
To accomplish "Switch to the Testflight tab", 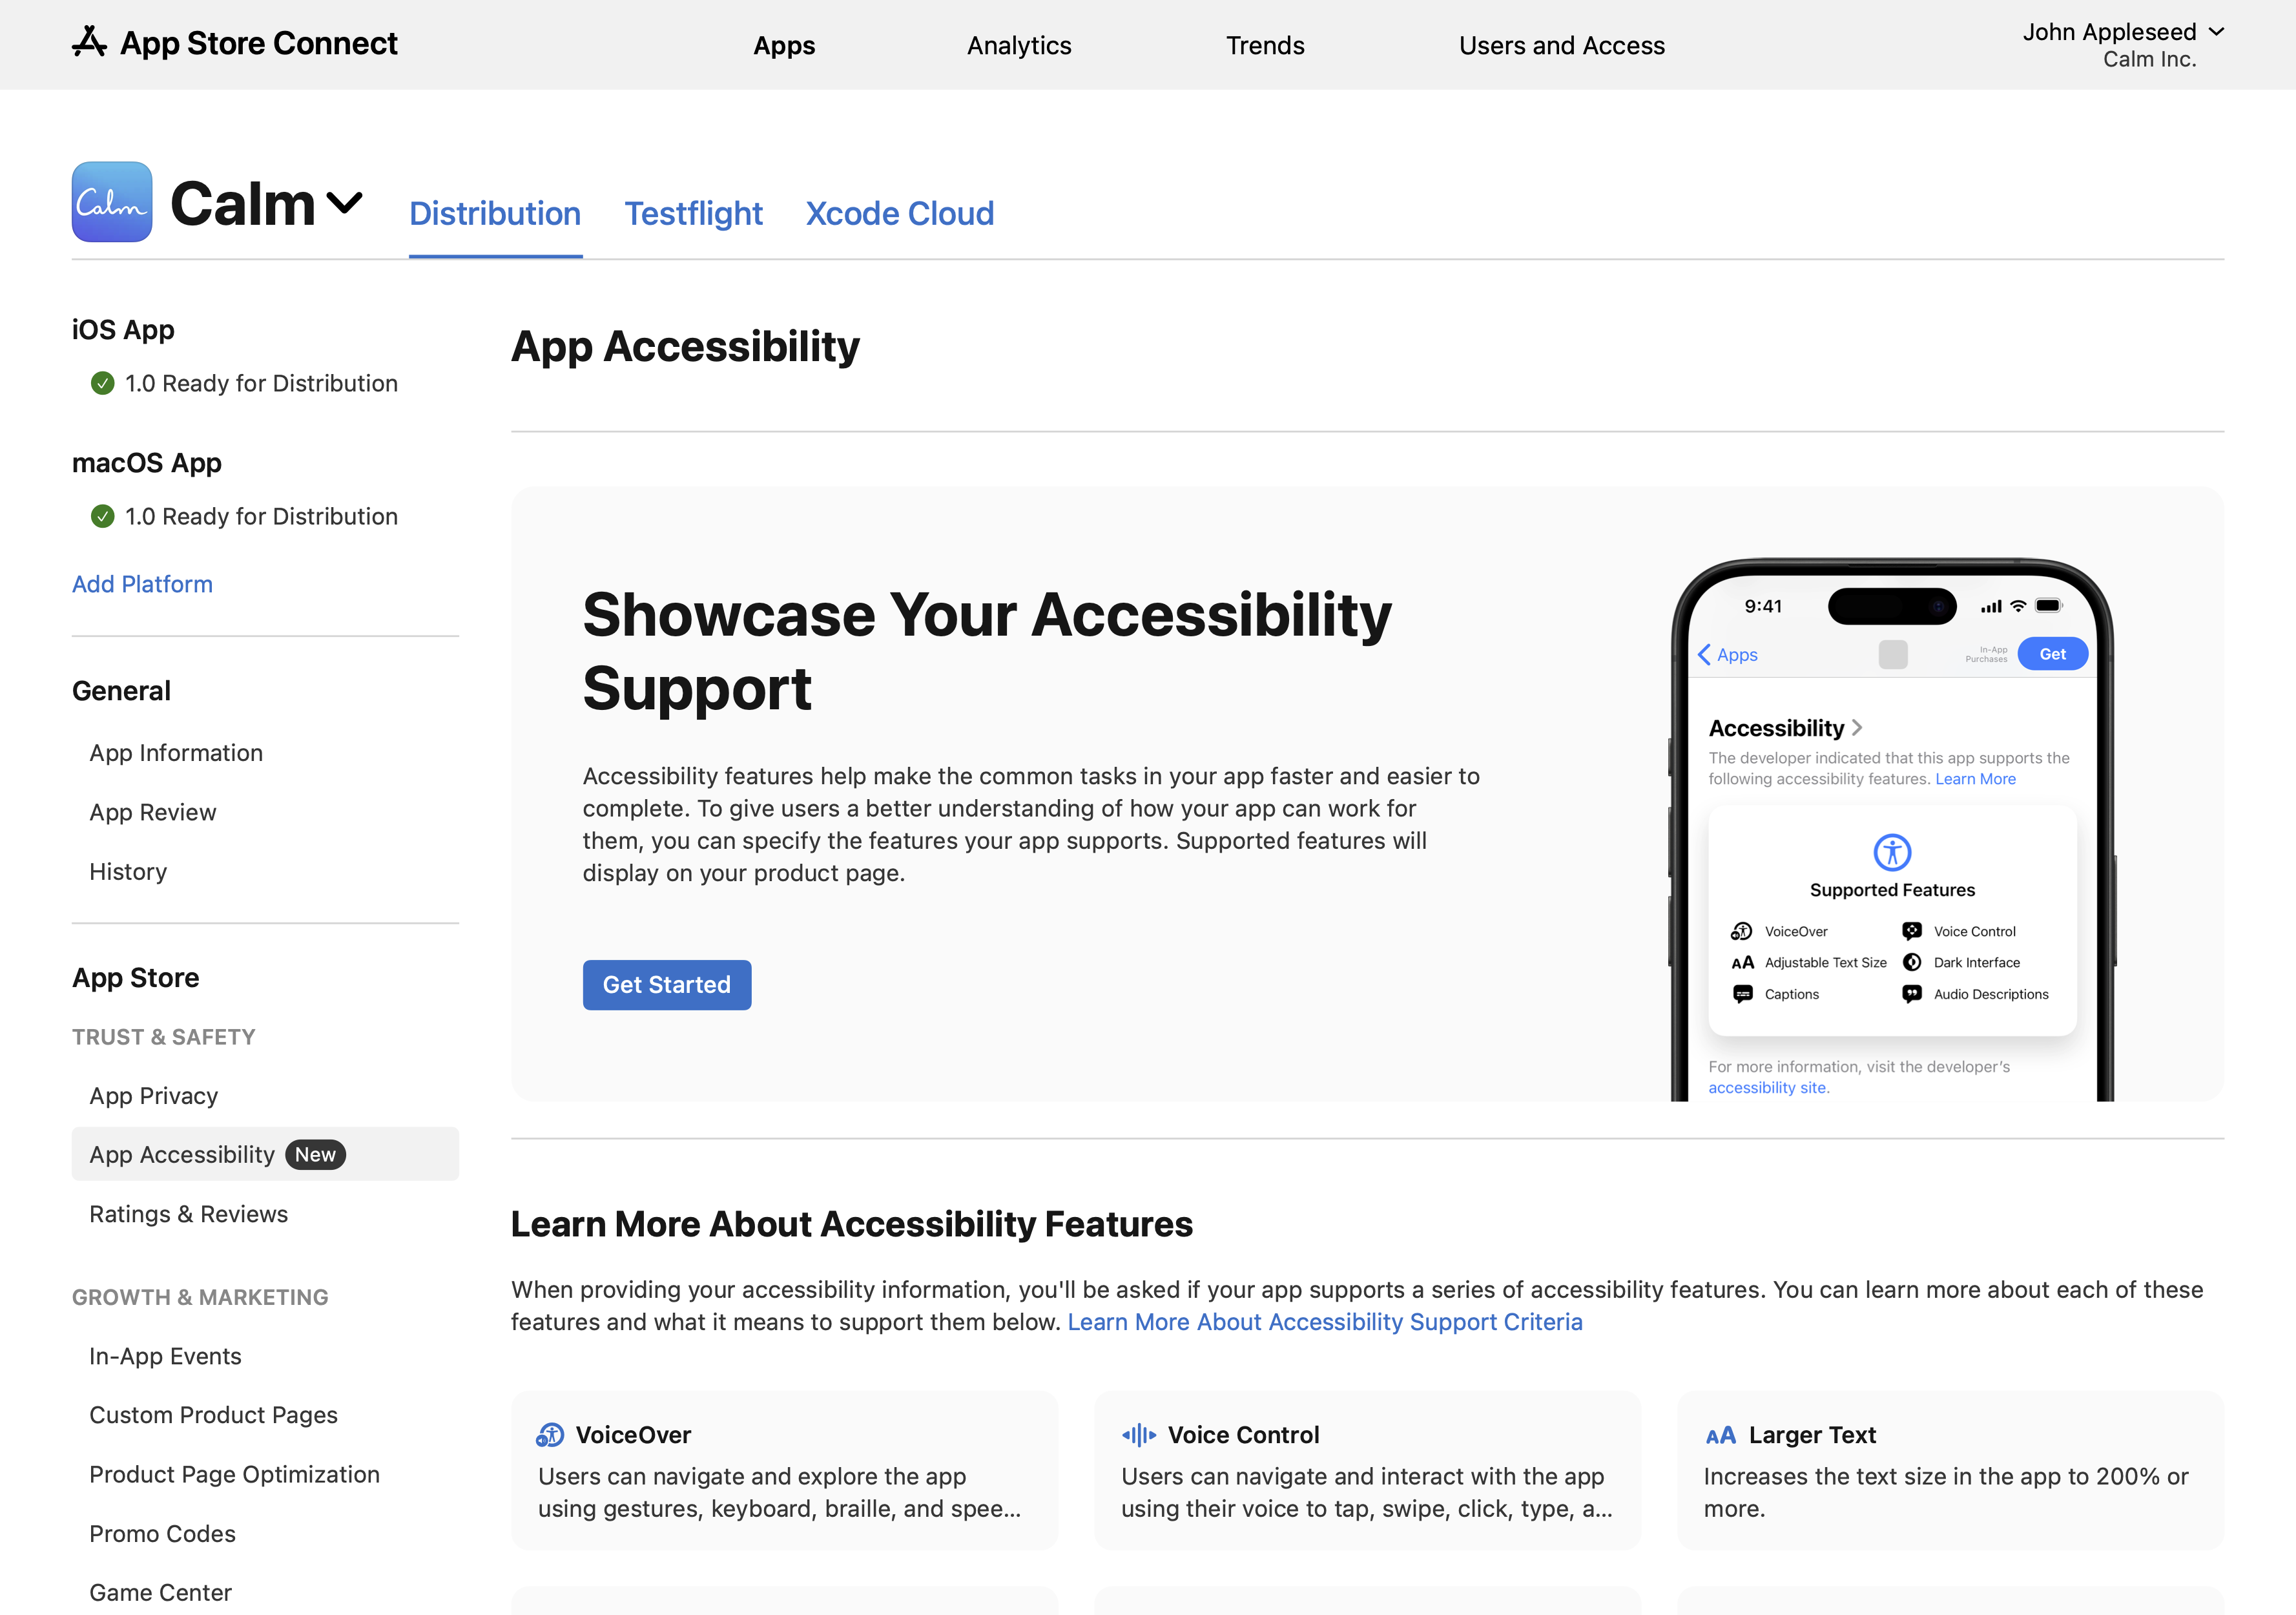I will [694, 213].
